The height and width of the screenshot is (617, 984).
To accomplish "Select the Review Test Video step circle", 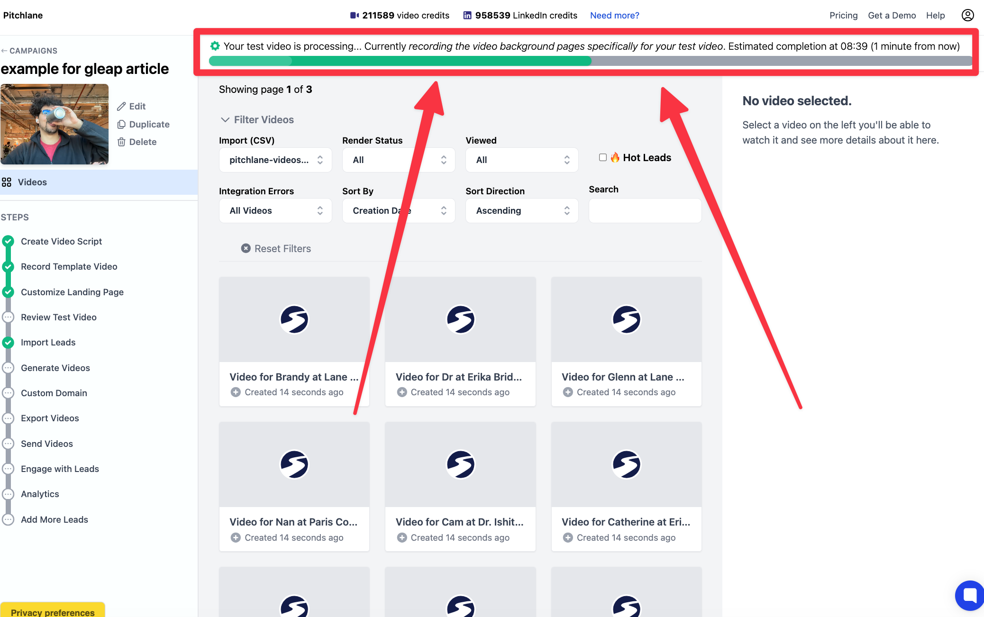I will (8, 317).
